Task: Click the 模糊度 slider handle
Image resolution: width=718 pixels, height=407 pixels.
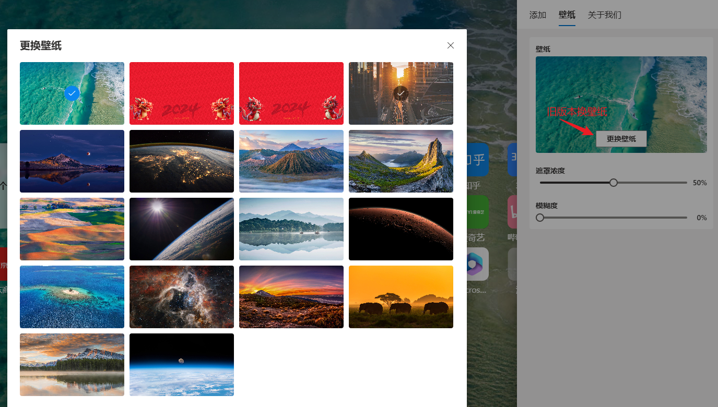Action: (x=540, y=218)
